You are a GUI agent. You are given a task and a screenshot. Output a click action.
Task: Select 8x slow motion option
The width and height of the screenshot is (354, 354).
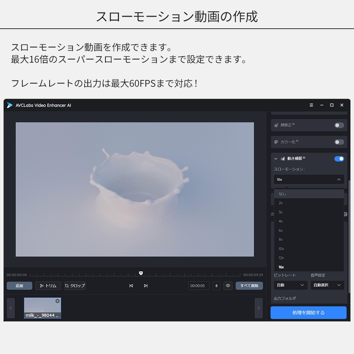281,240
